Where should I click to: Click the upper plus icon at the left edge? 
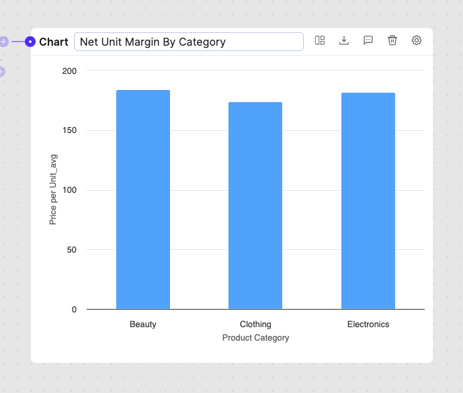click(3, 42)
